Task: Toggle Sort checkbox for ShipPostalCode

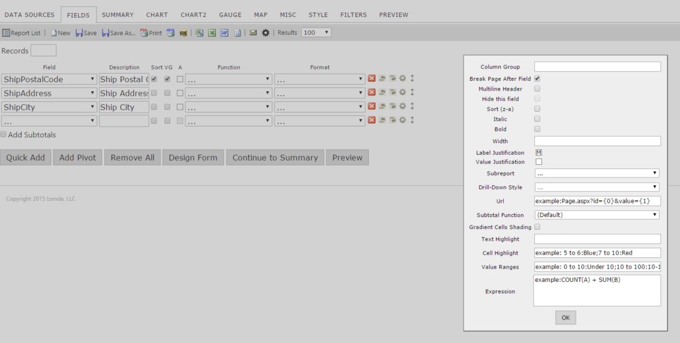Action: click(154, 79)
